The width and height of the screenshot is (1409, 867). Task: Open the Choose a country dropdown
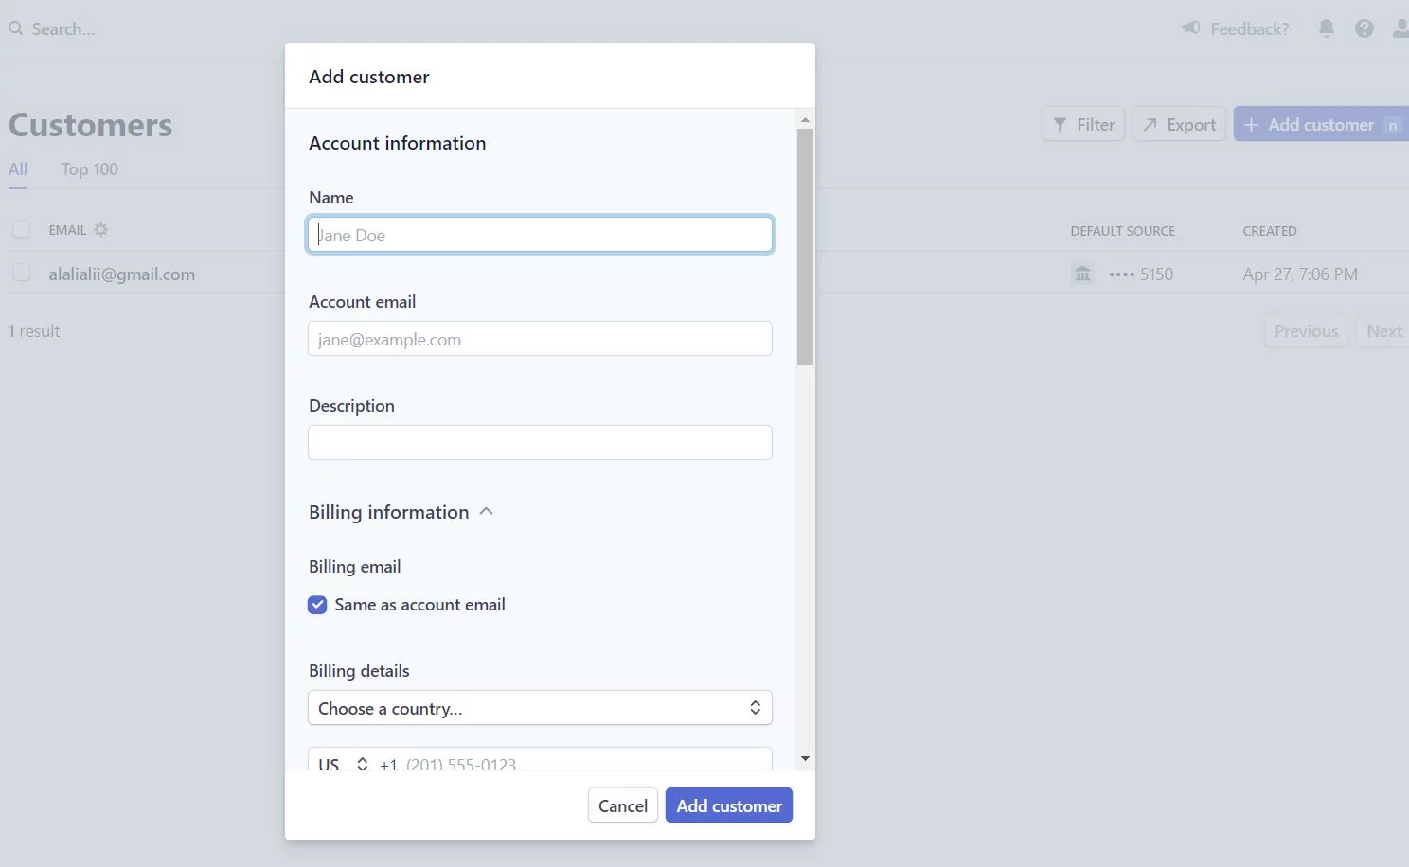tap(540, 708)
